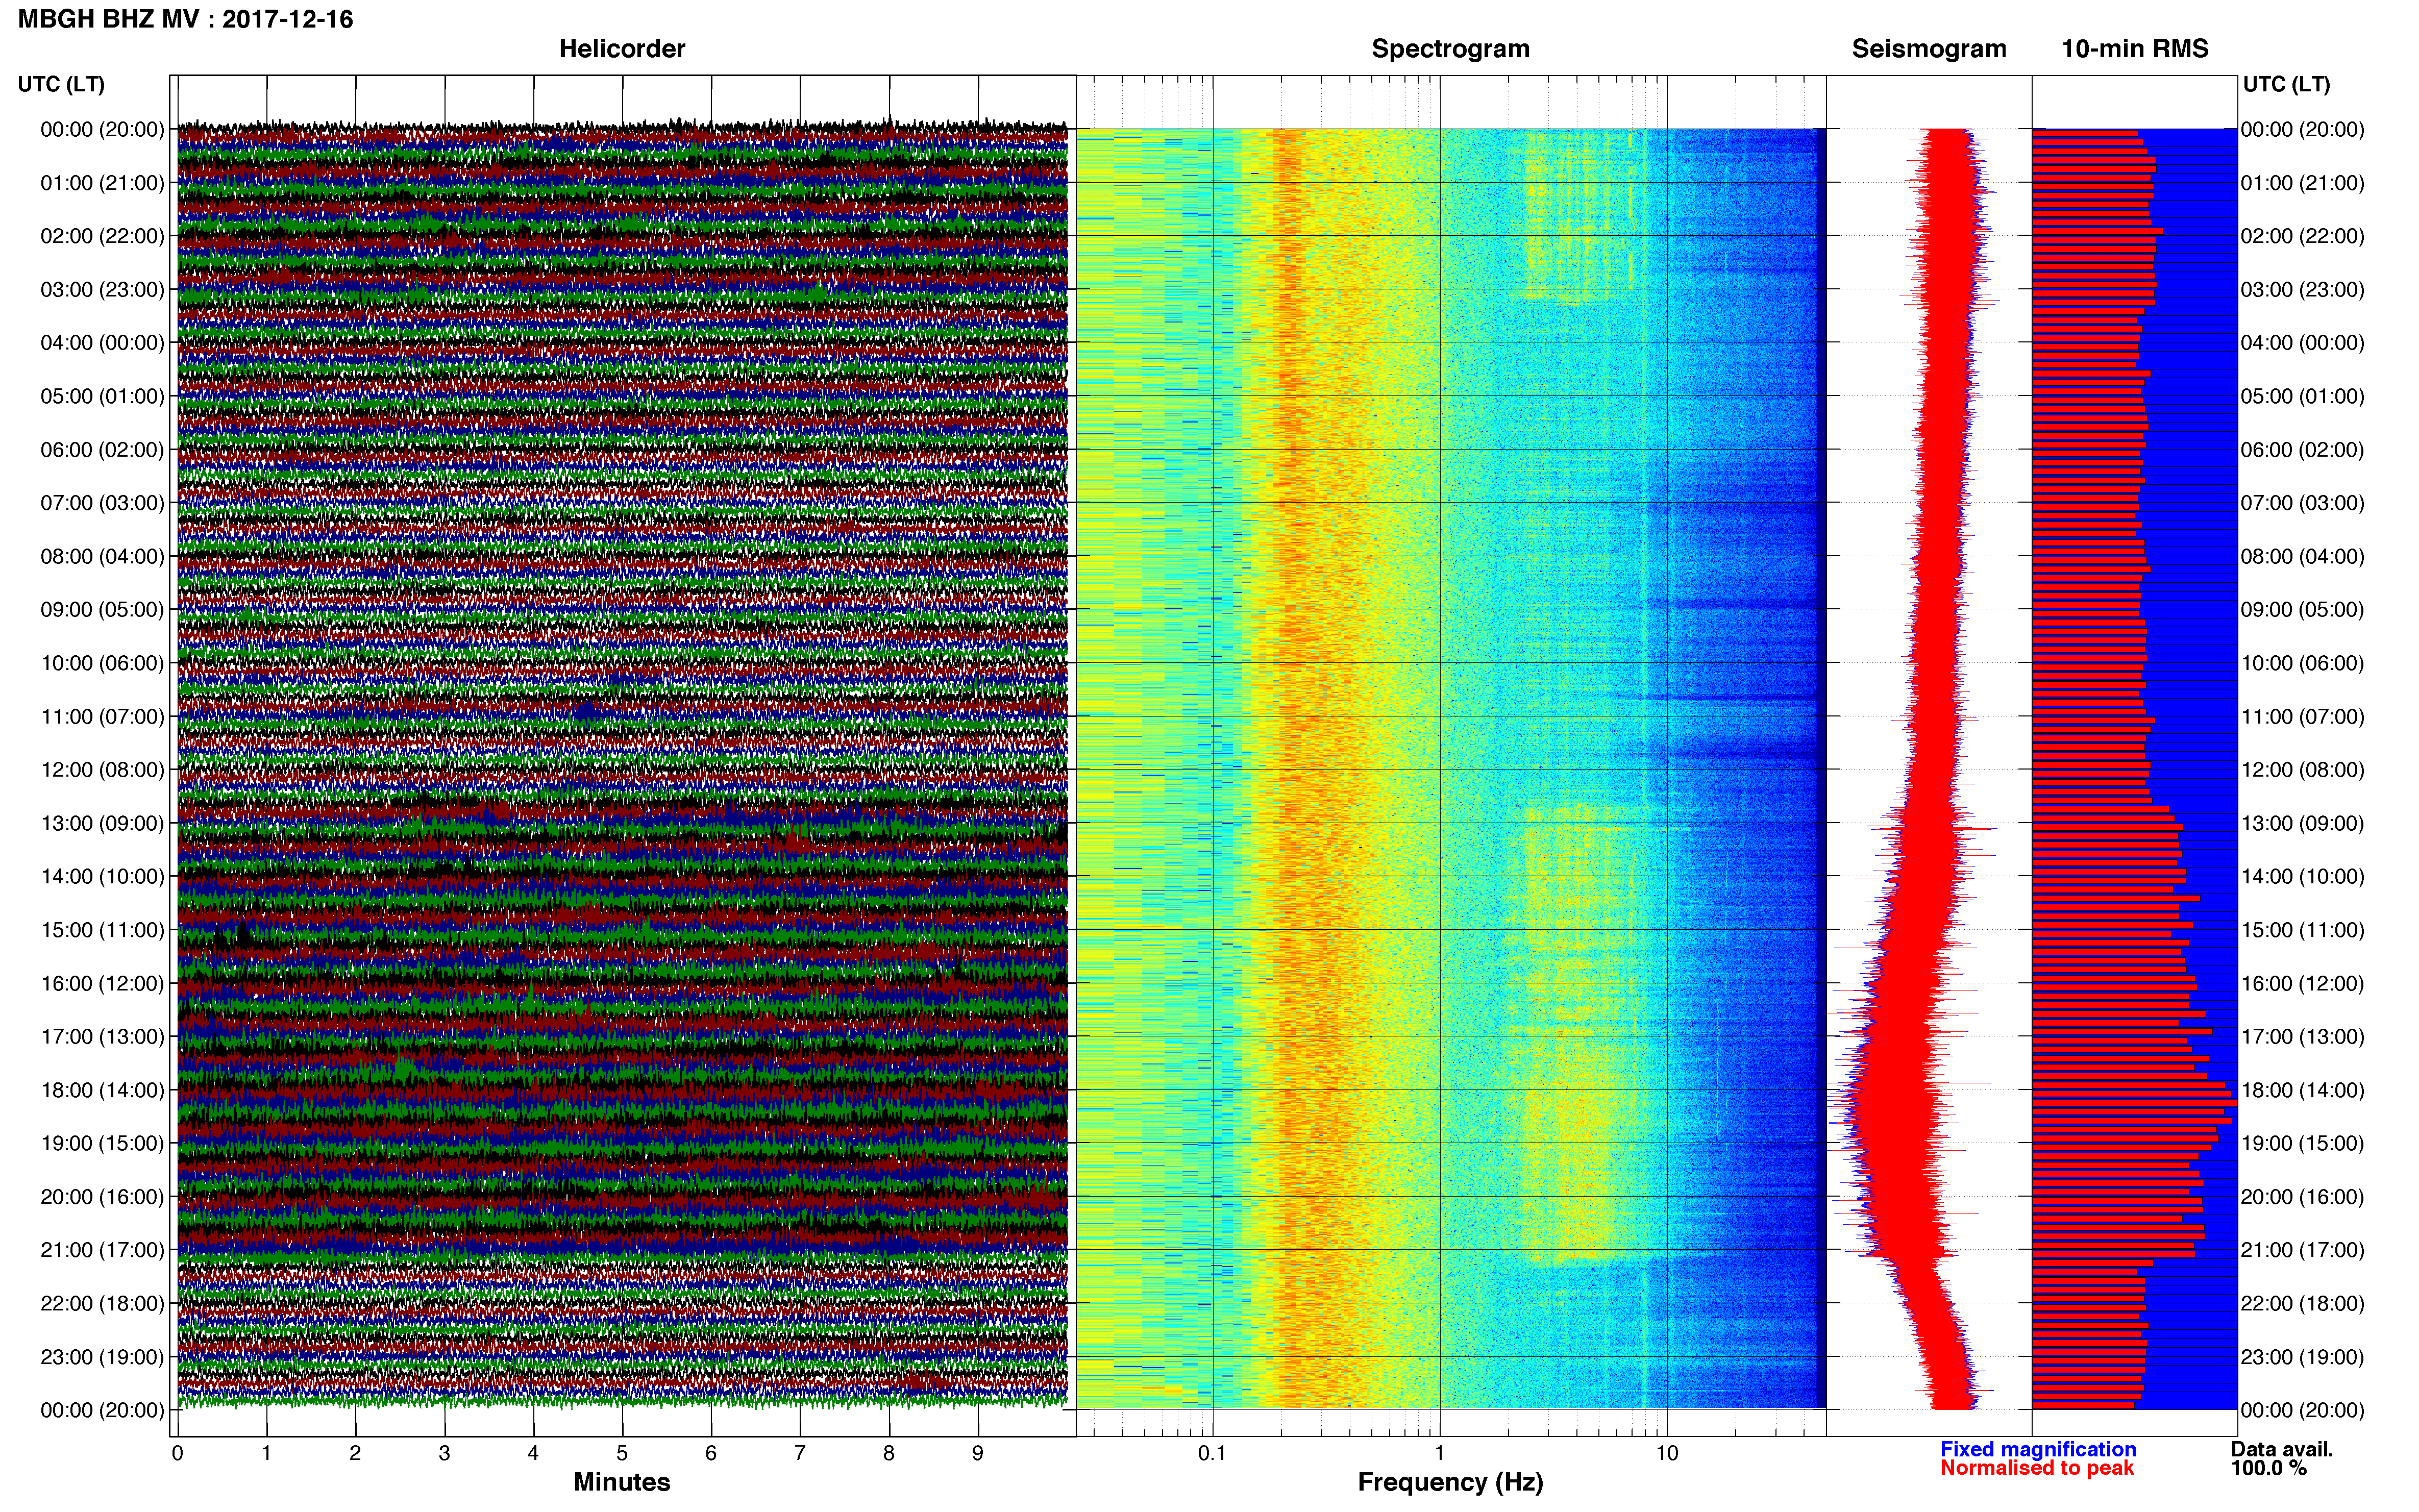Click the left UTC (LT) axis label
2419x1512 pixels.
[x=61, y=84]
